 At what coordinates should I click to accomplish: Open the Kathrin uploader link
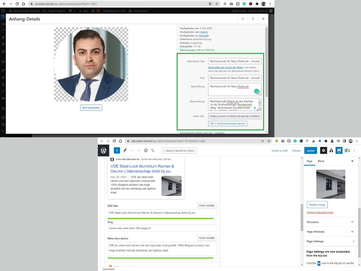pyautogui.click(x=204, y=32)
